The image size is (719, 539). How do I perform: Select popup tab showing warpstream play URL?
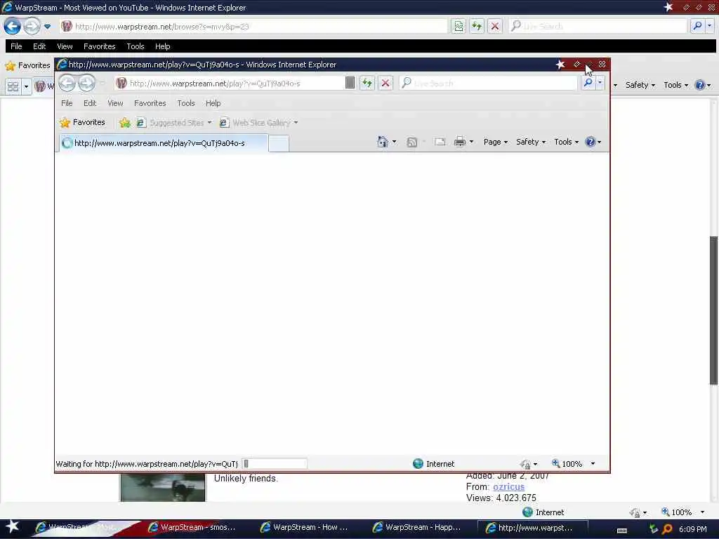(x=164, y=143)
